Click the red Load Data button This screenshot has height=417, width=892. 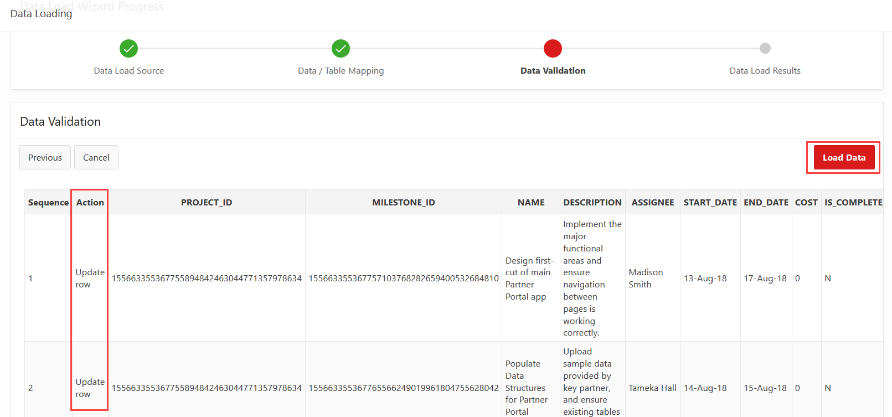(844, 157)
